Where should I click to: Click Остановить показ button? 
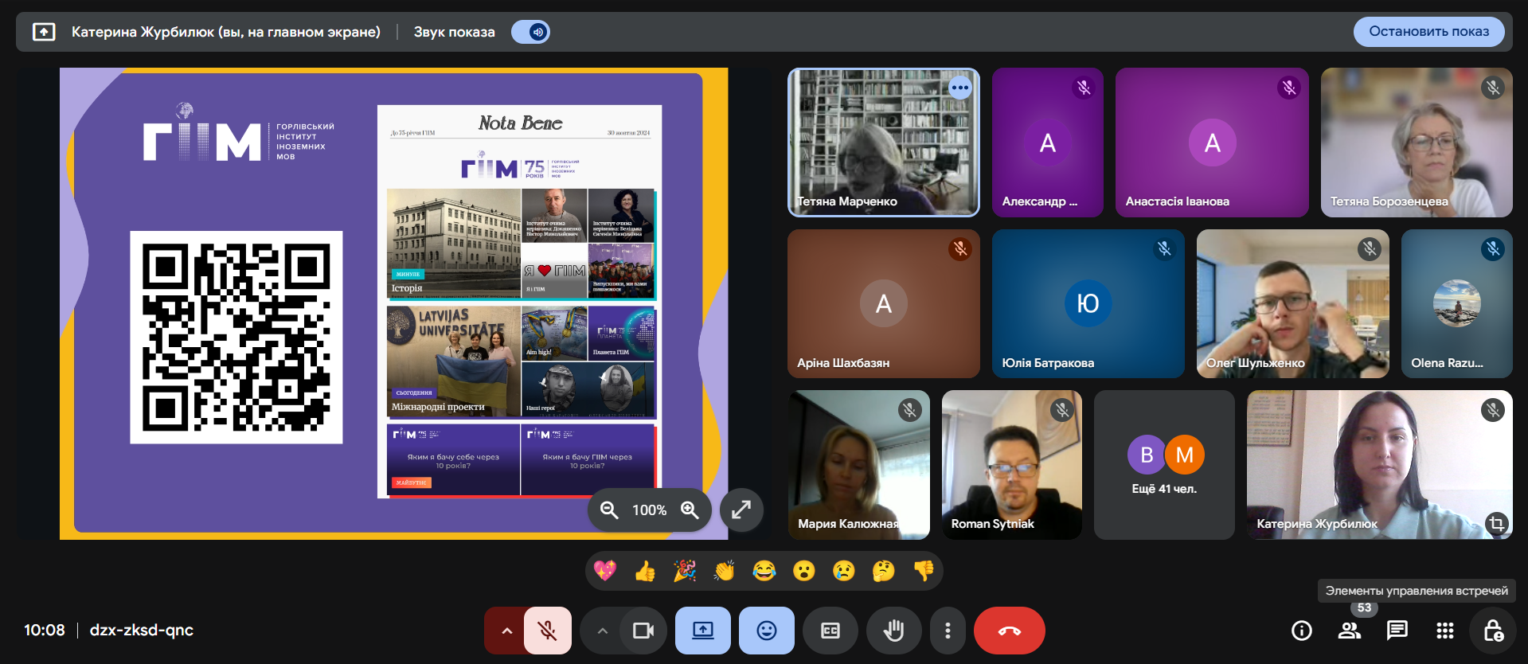1428,32
